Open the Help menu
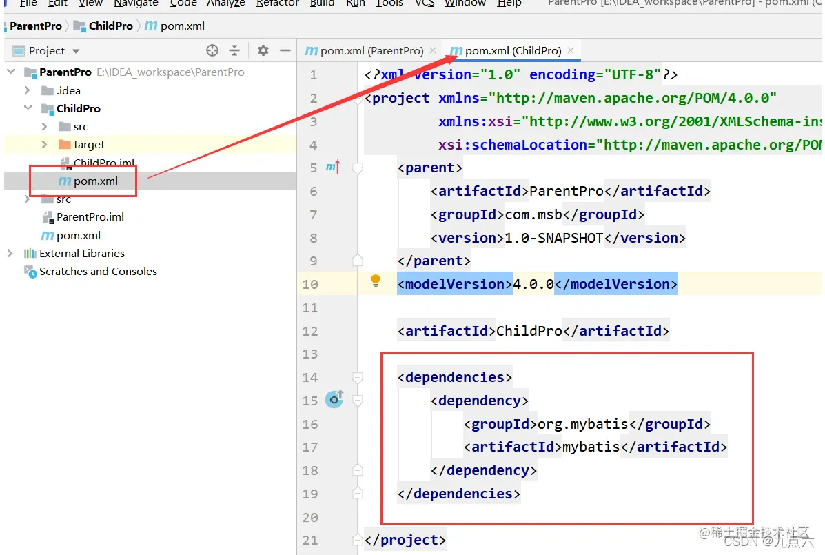This screenshot has width=825, height=555. [509, 3]
